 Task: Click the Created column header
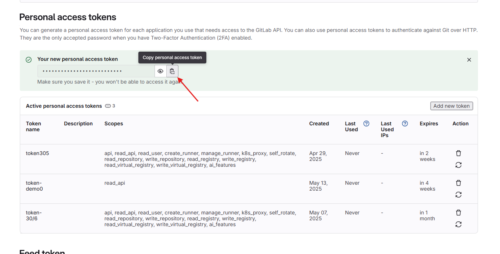pyautogui.click(x=319, y=124)
